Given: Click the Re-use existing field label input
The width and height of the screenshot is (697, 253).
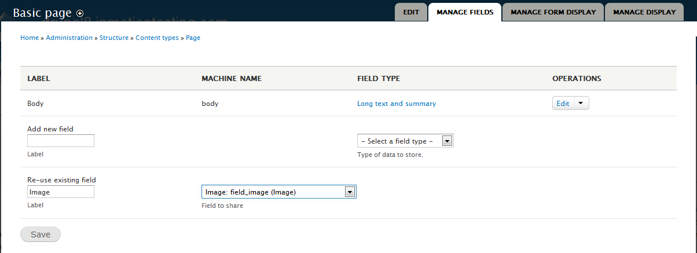Looking at the screenshot, I should [x=61, y=192].
